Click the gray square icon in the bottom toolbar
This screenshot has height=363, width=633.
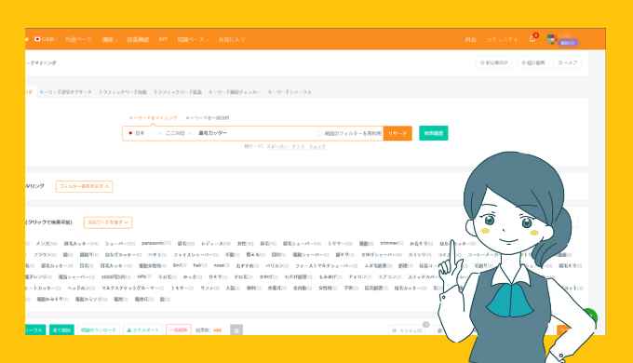(x=236, y=329)
